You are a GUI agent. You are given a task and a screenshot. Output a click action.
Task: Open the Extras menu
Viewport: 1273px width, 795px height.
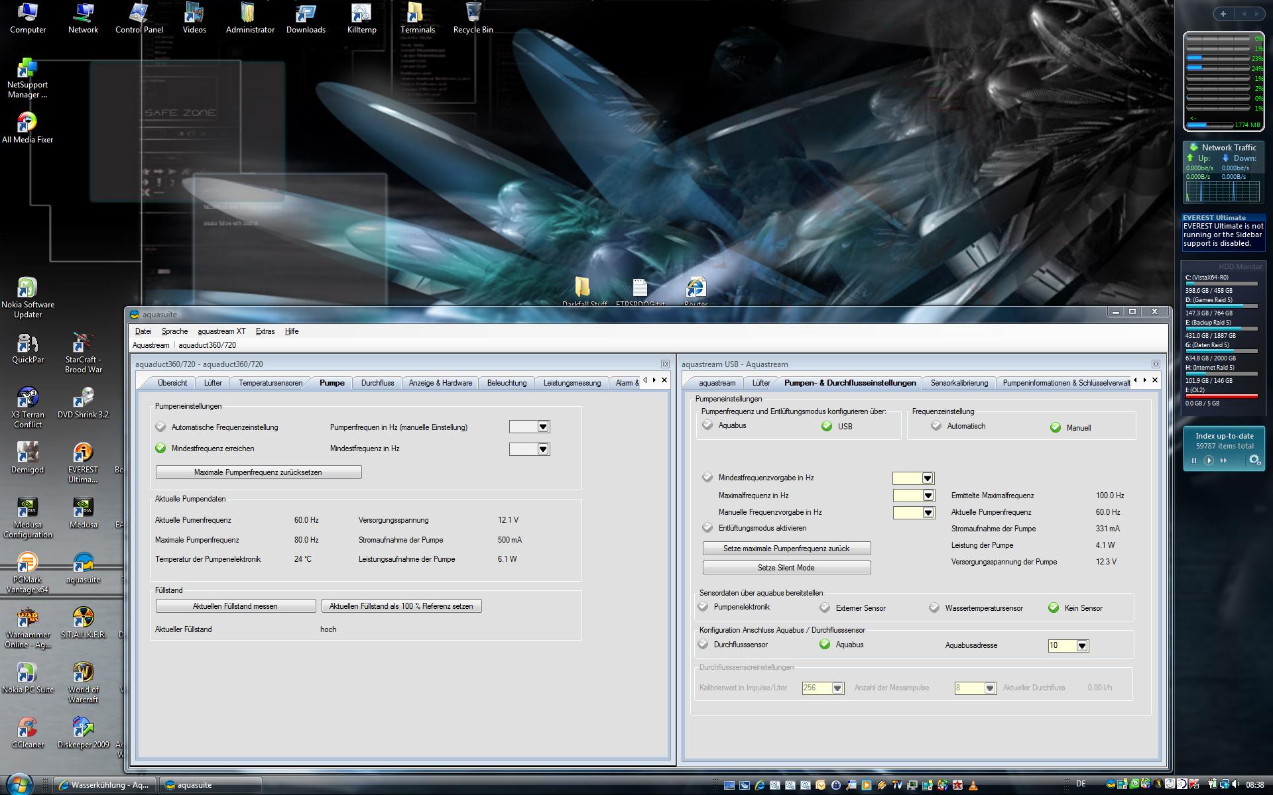click(x=265, y=331)
